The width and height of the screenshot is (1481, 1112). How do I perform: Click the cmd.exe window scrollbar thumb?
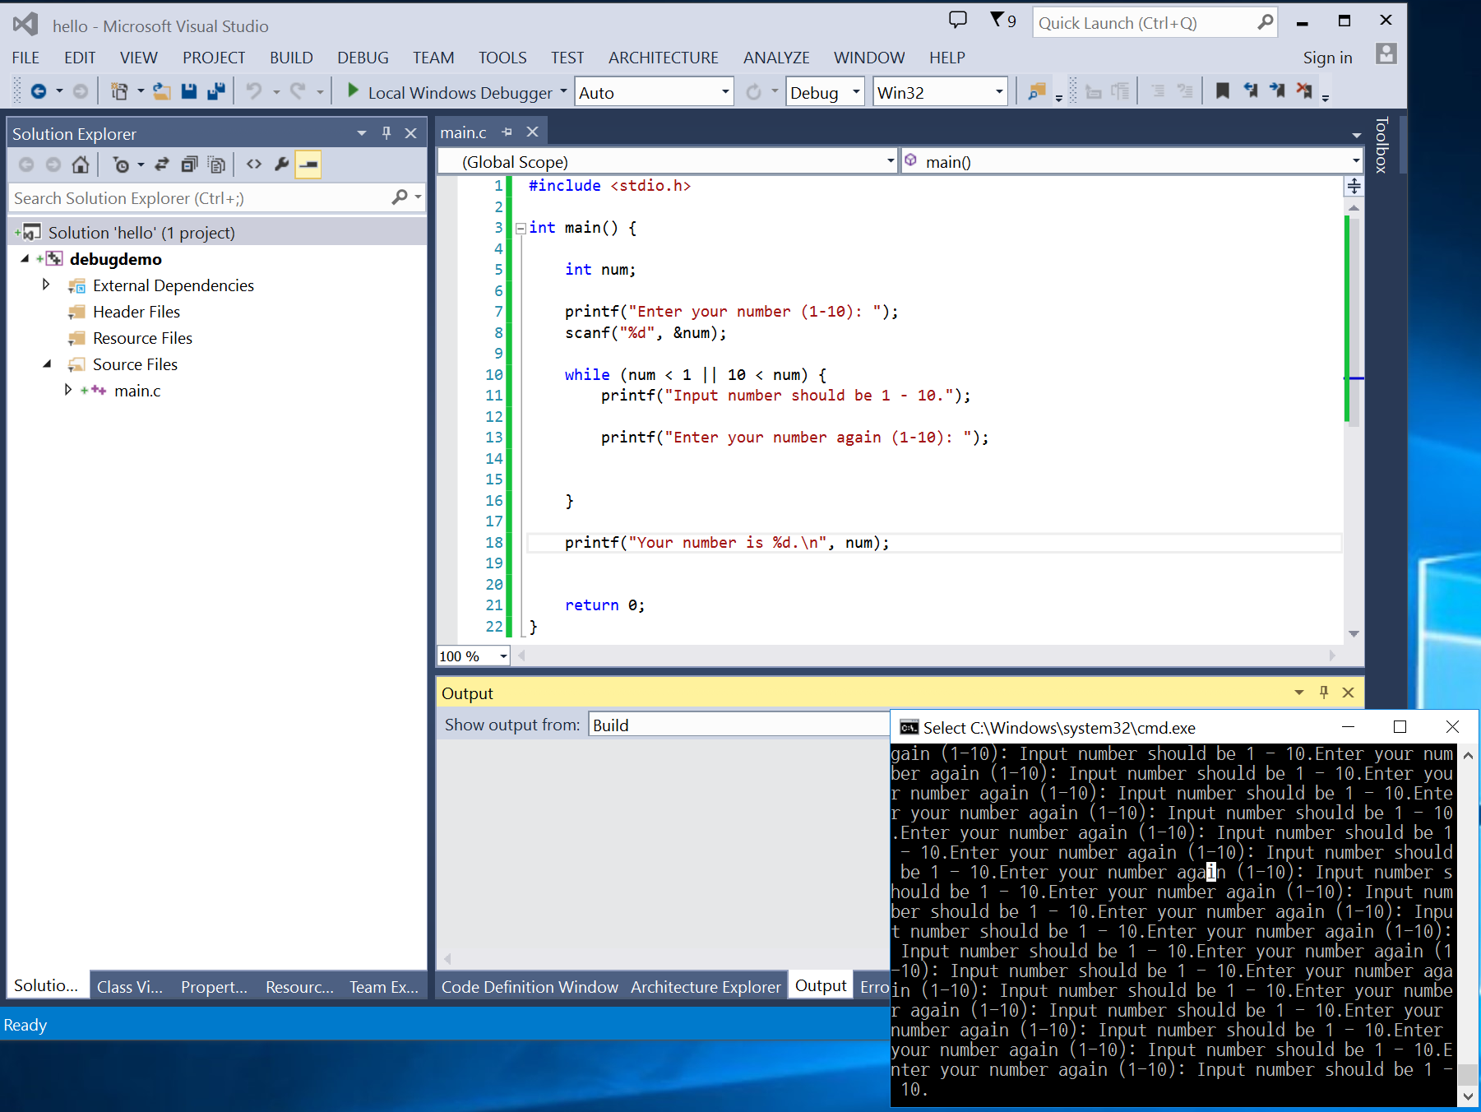tap(1468, 1073)
